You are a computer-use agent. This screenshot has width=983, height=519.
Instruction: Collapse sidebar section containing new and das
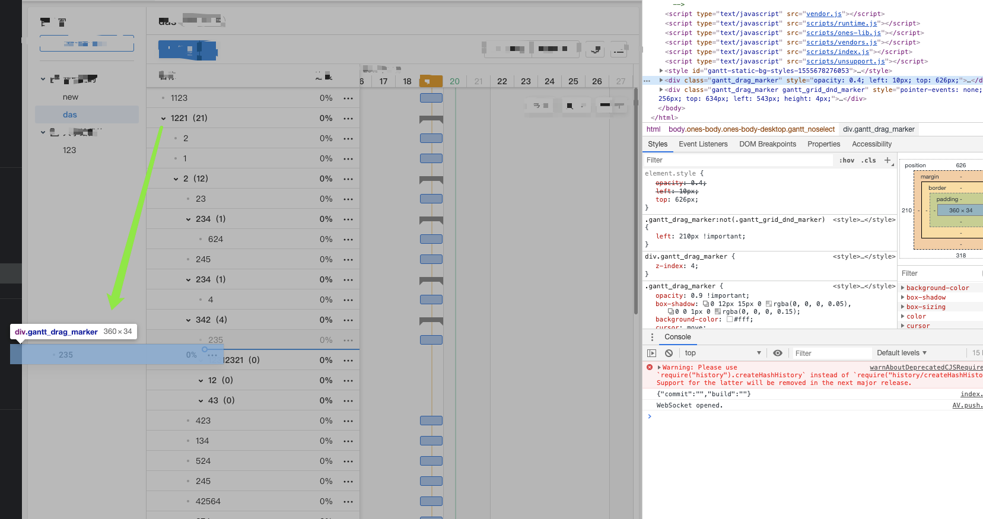pos(43,79)
